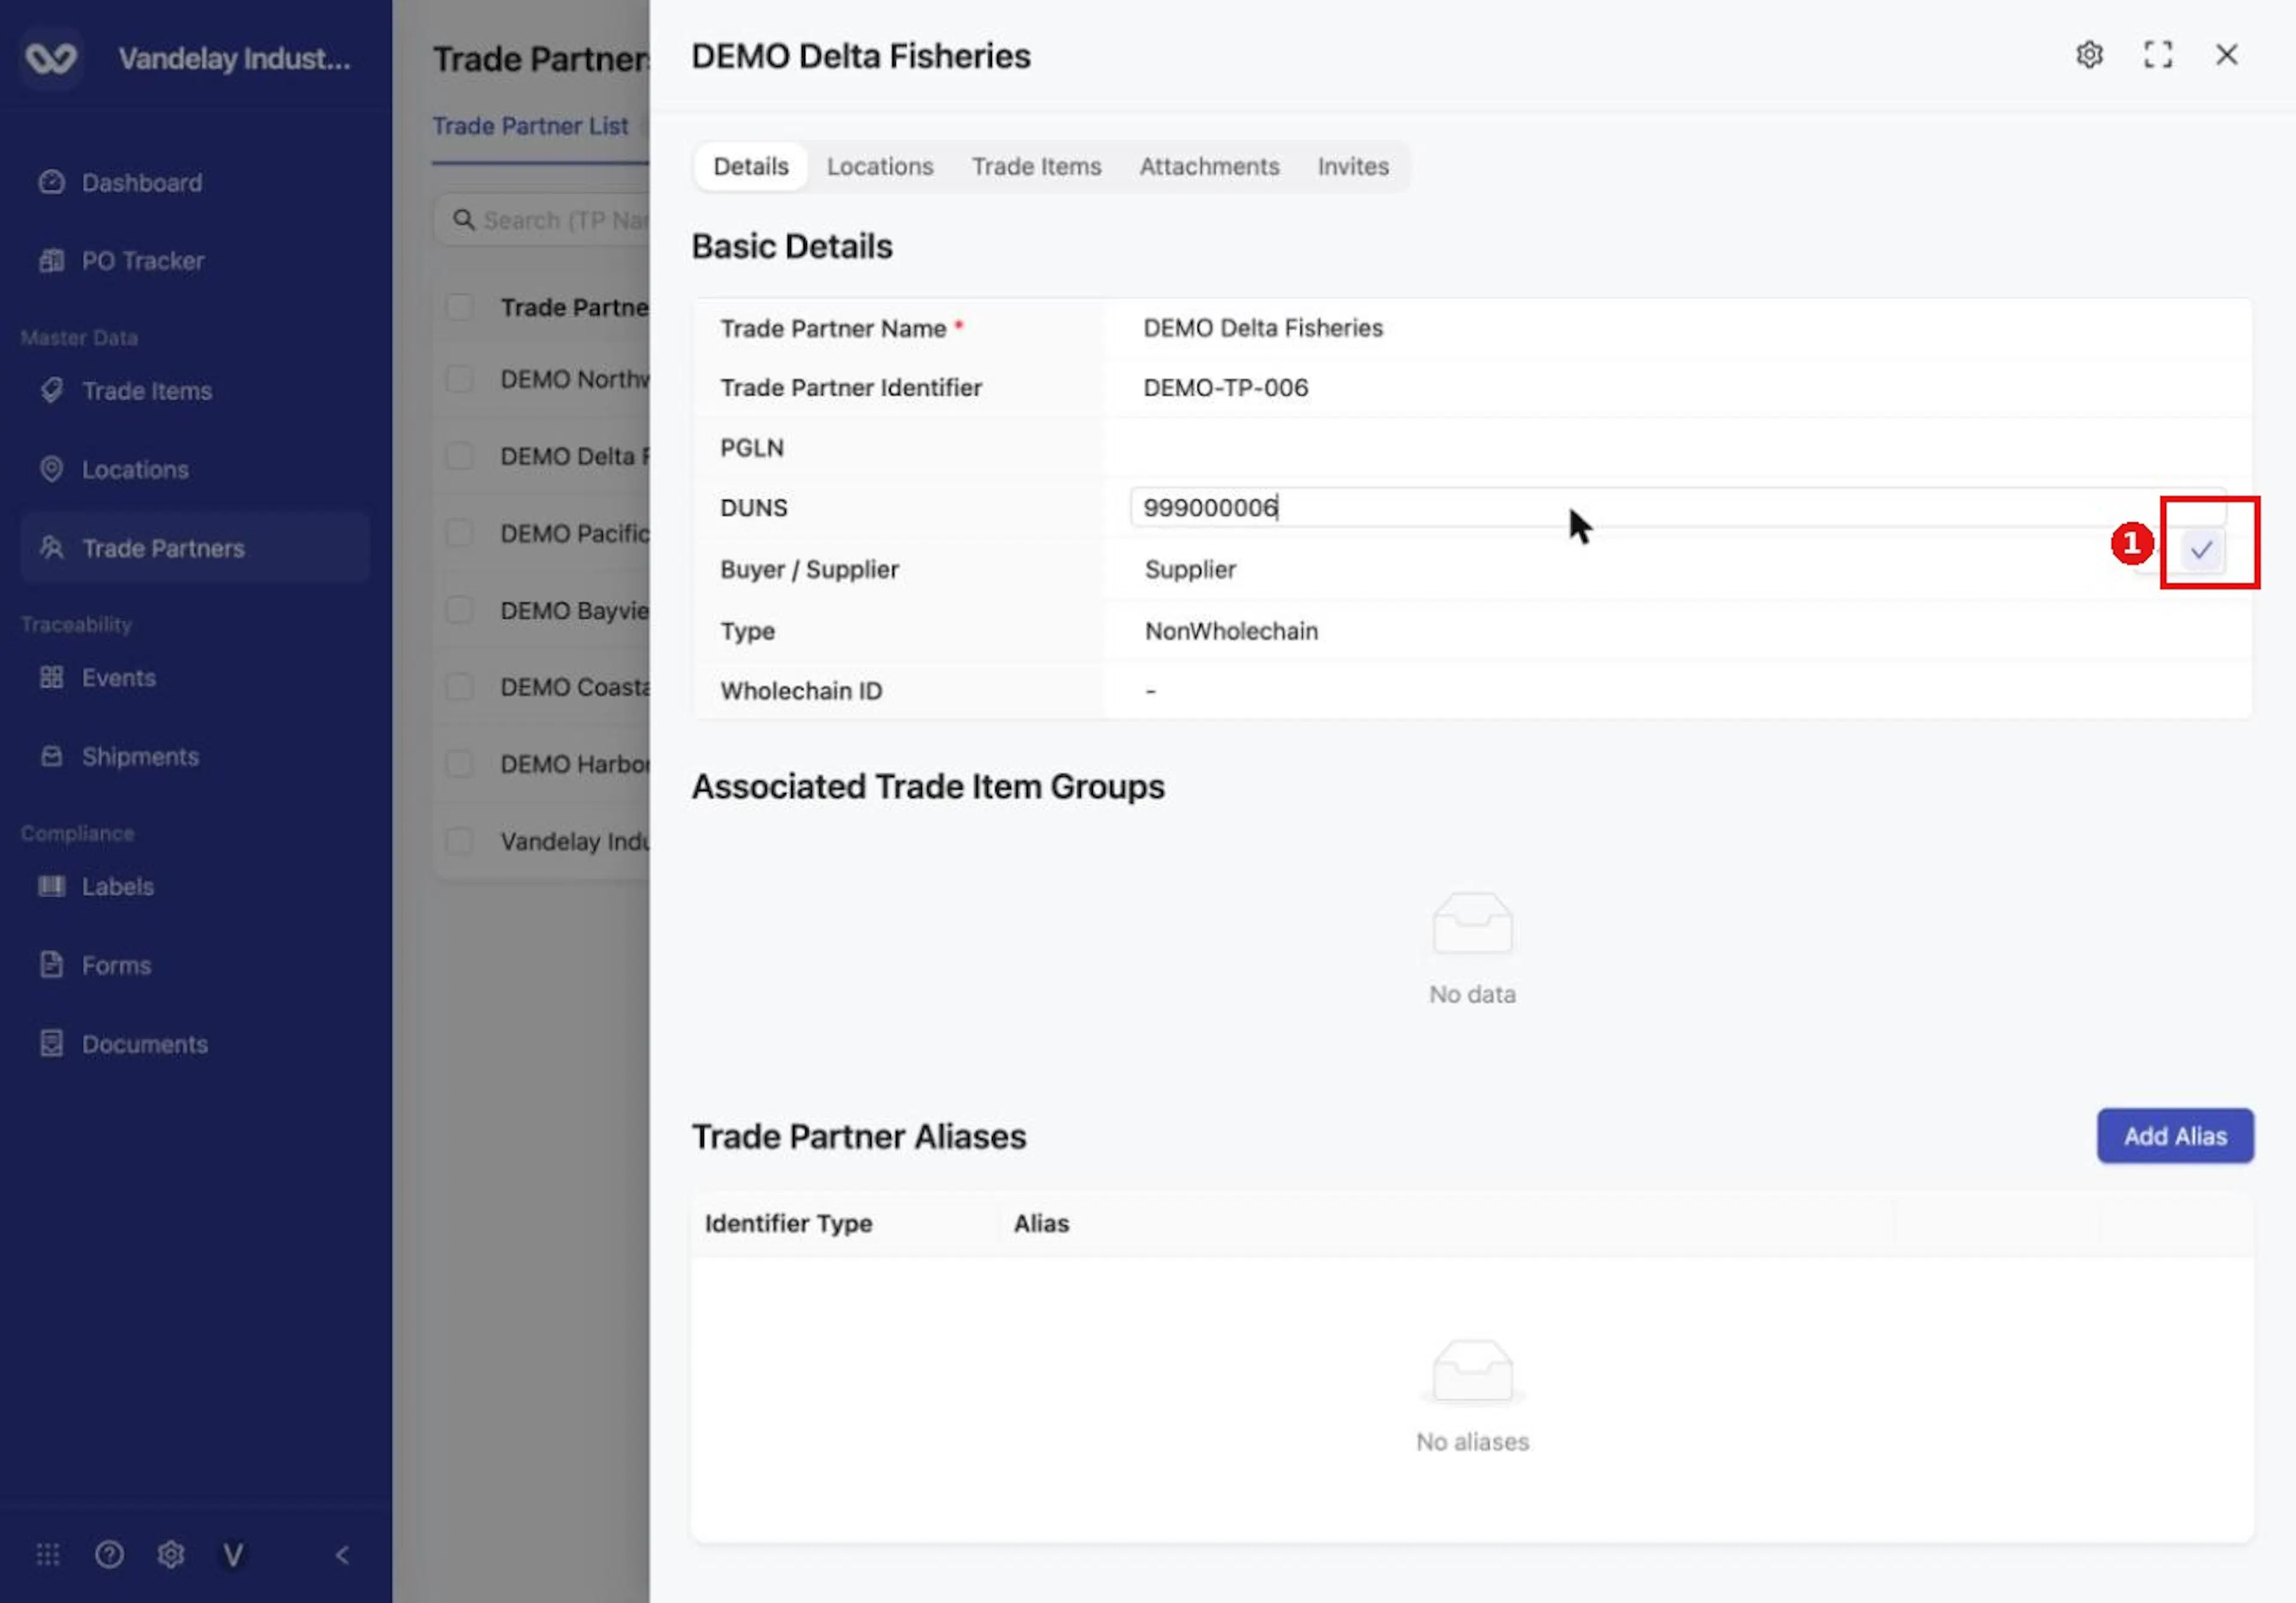This screenshot has width=2296, height=1603.
Task: Click the NonWholechain type value
Action: (x=1231, y=632)
